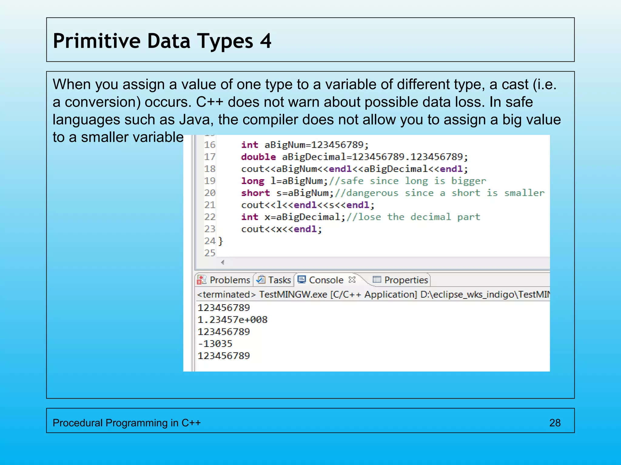Click the comment '//lose the decimal part'

coord(413,217)
